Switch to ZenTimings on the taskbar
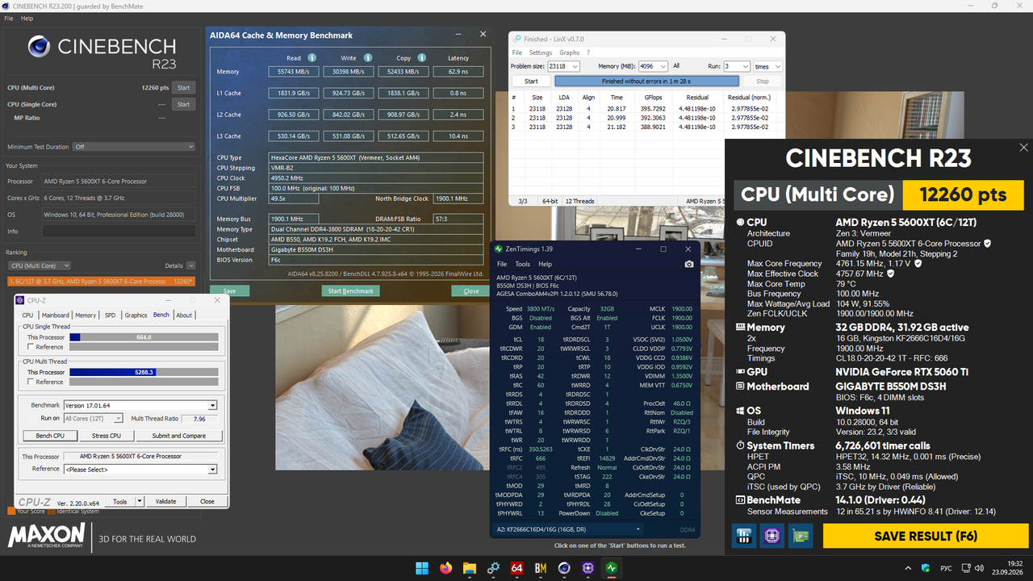This screenshot has height=581, width=1033. [x=612, y=568]
